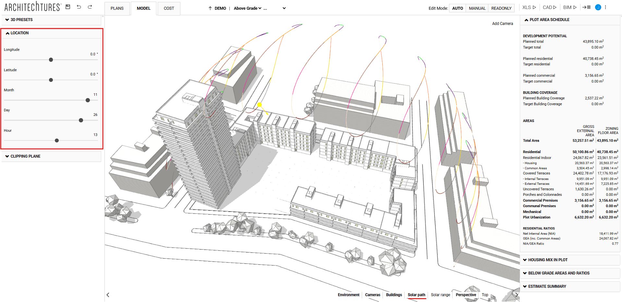Collapse the LOCATION panel
622x302 pixels.
[x=7, y=33]
